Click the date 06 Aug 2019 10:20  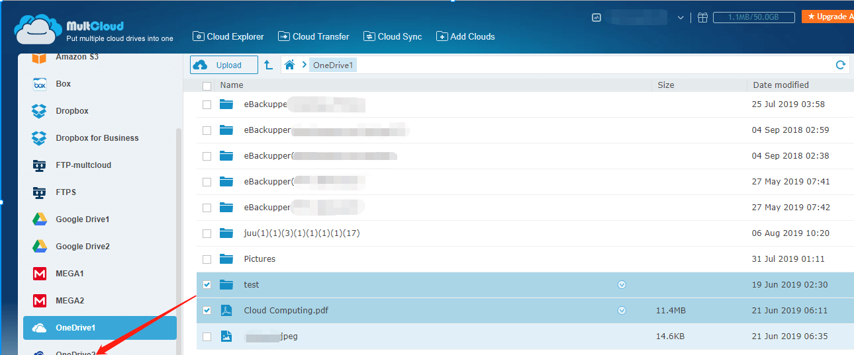pos(790,233)
